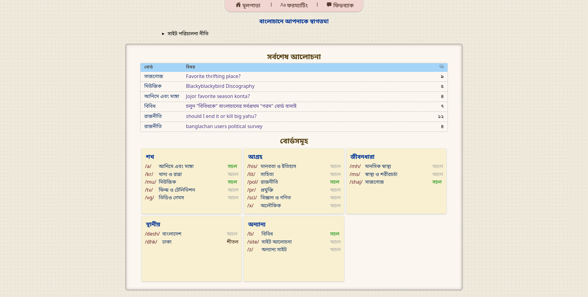
Task: Open /vg/ ভিডিও গেমস board
Action: coord(171,197)
